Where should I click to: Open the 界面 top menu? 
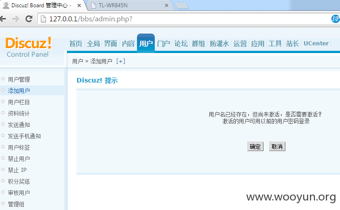click(111, 44)
